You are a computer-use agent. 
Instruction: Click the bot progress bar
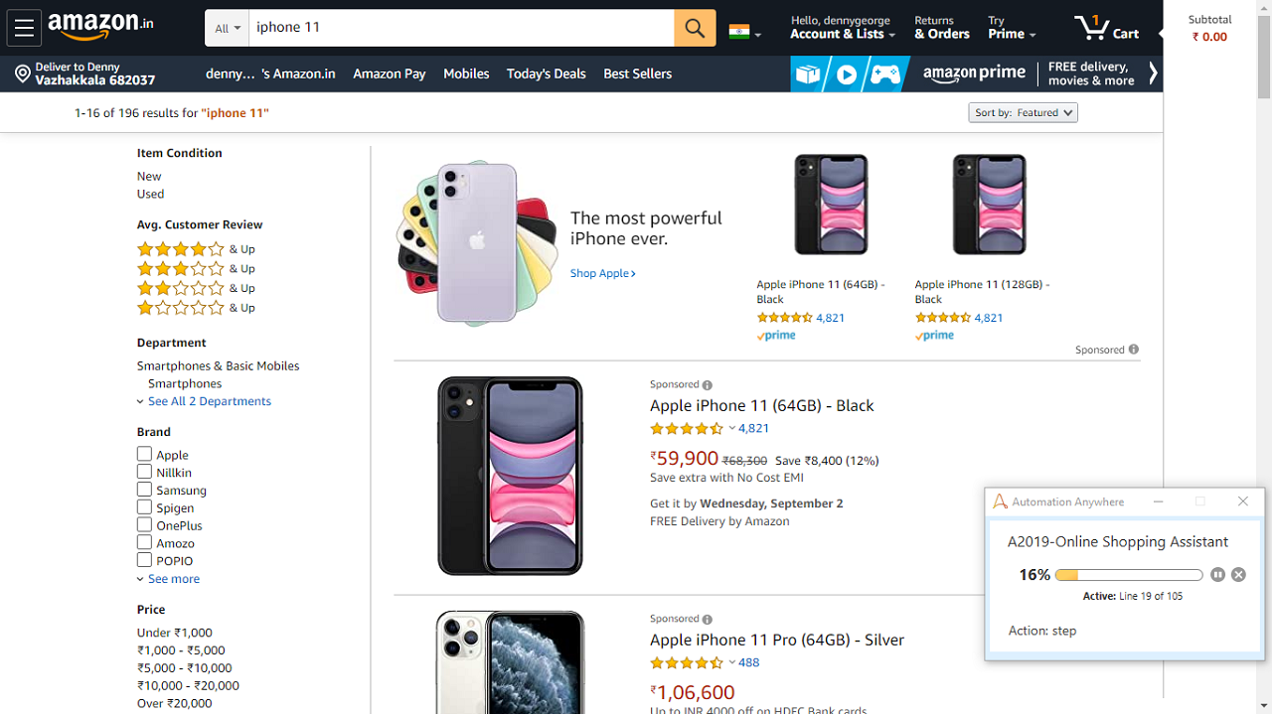[1129, 575]
